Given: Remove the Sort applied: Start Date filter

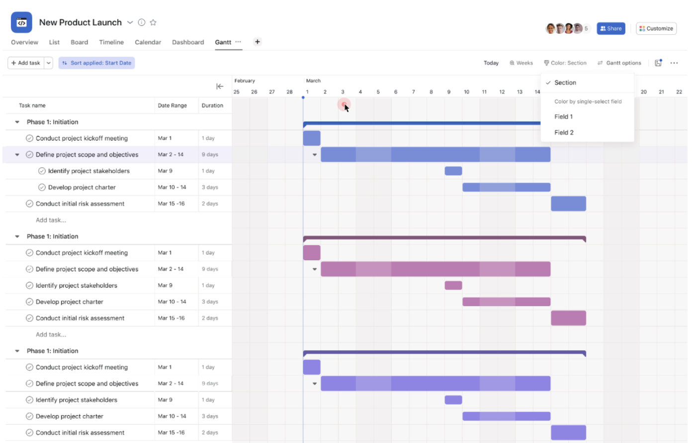Looking at the screenshot, I should (x=96, y=63).
